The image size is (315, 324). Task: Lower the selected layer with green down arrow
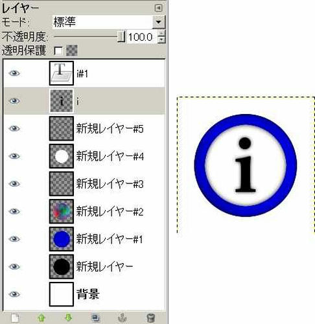[x=68, y=318]
